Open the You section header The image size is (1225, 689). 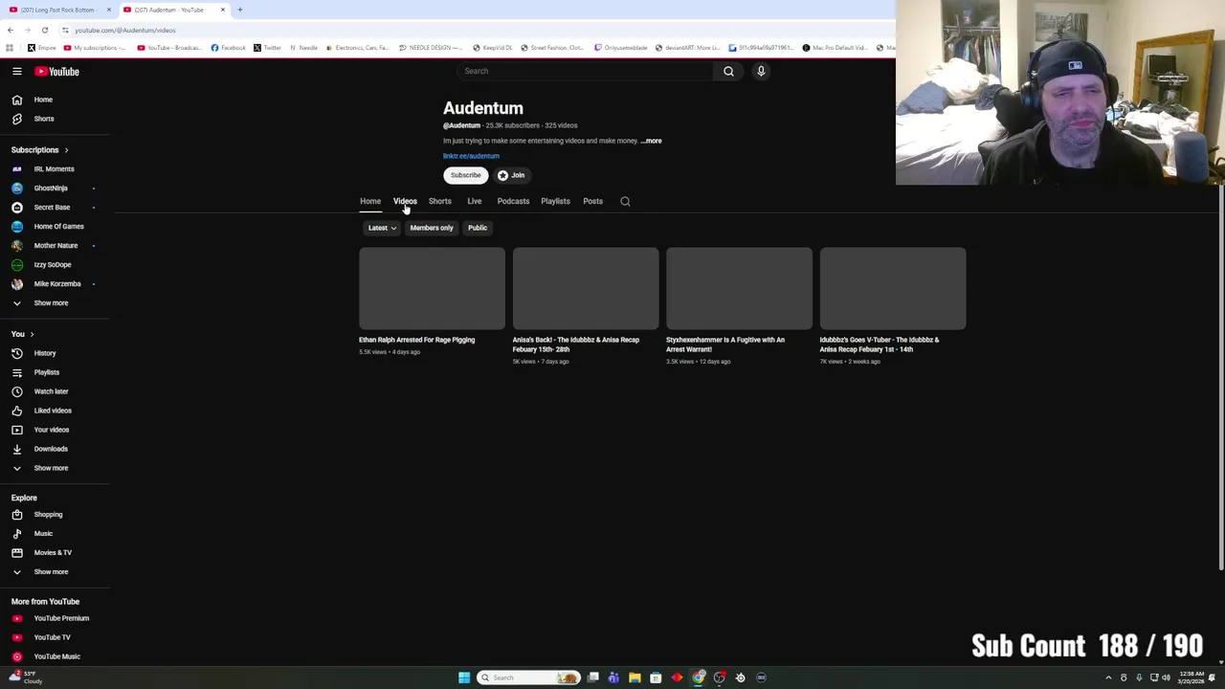pos(22,334)
